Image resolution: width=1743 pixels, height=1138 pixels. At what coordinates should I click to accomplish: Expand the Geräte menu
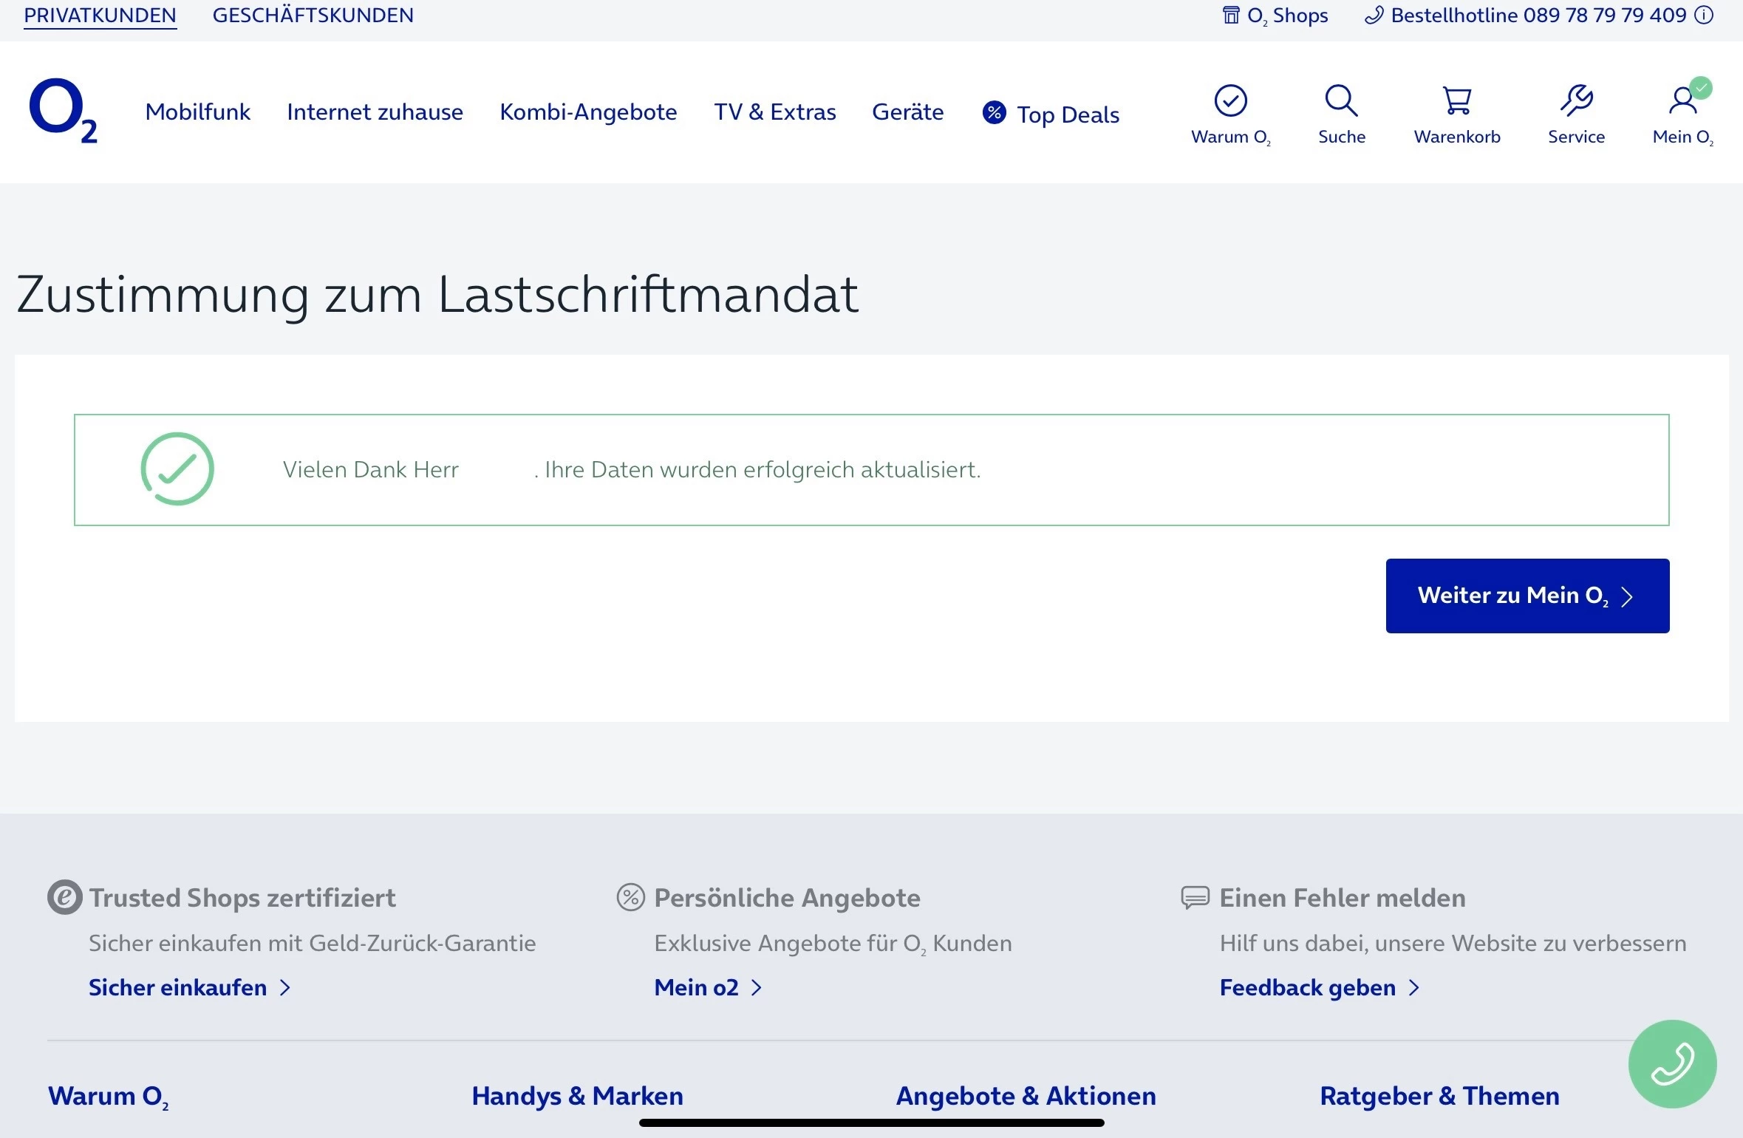(907, 112)
